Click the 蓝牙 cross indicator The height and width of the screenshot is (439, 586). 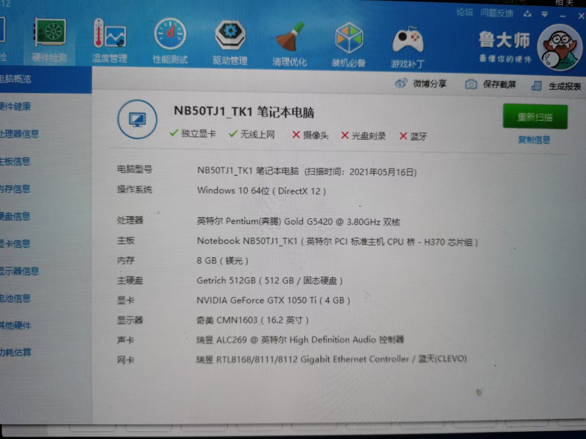click(413, 136)
